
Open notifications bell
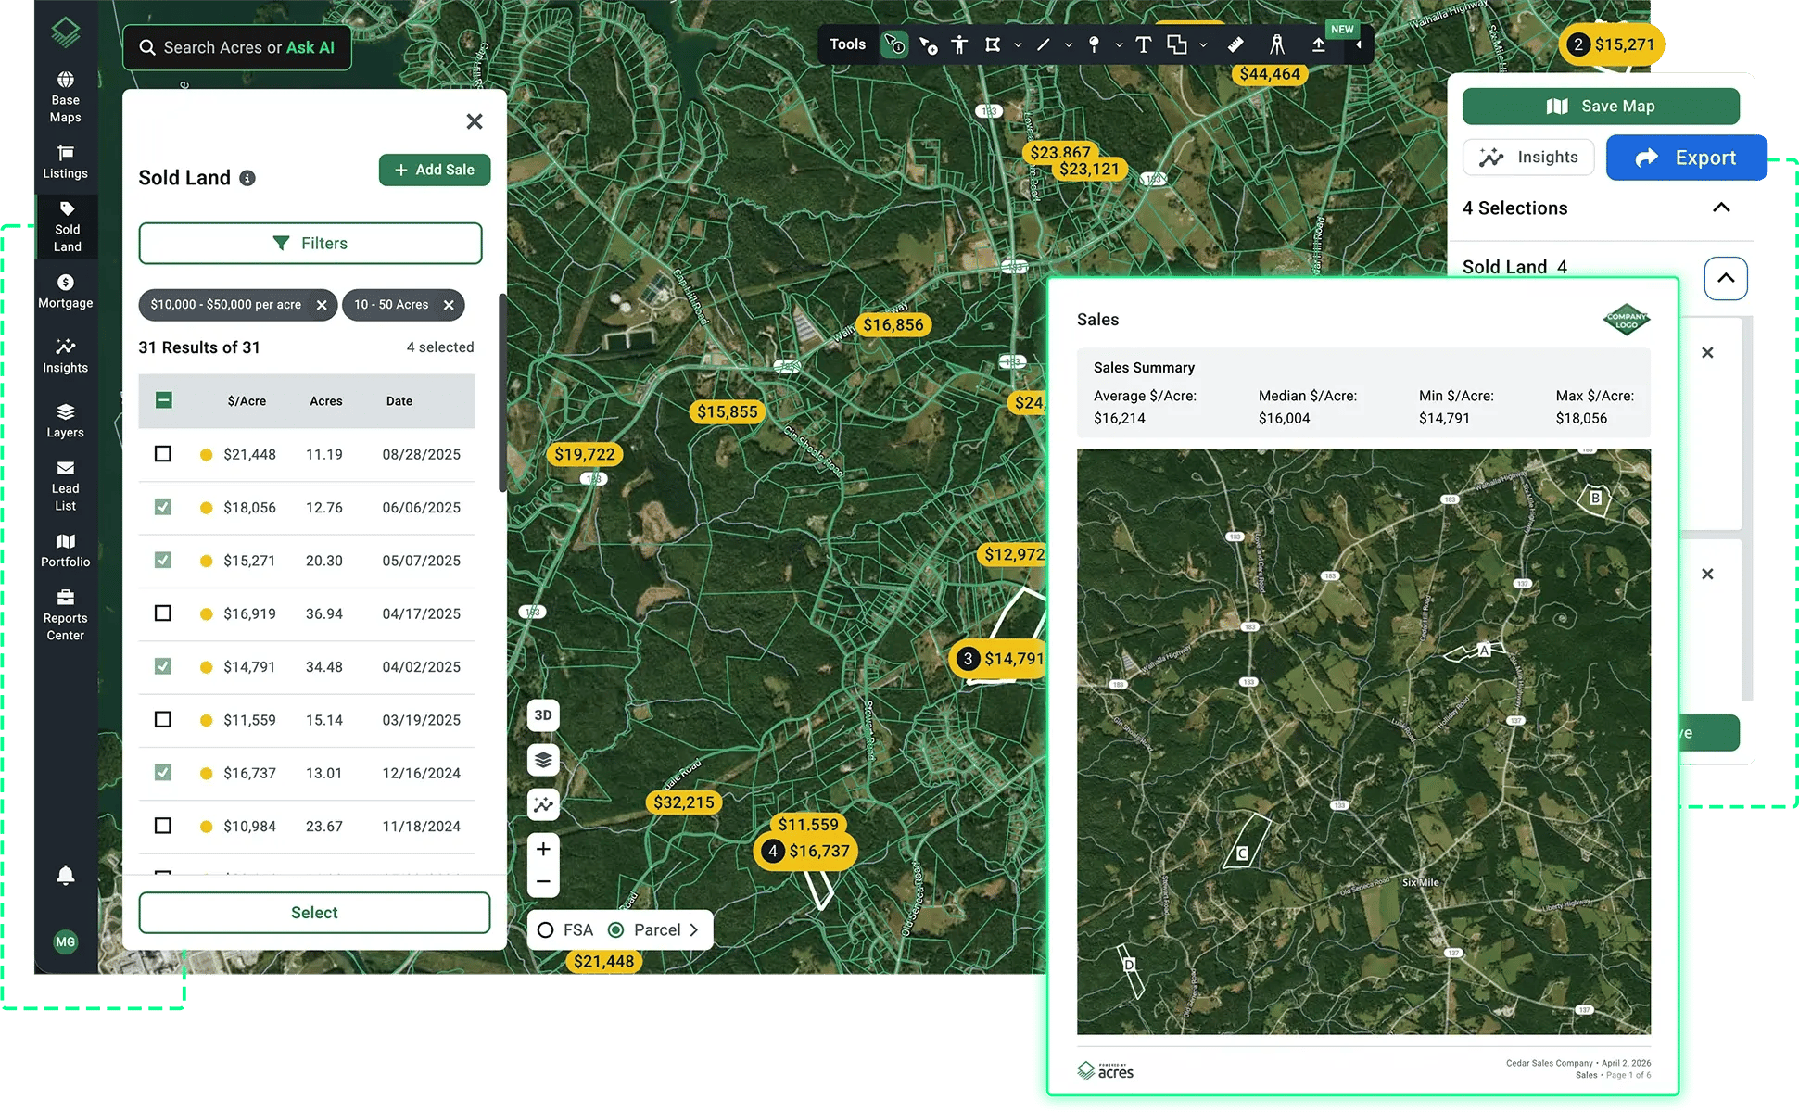pyautogui.click(x=65, y=876)
